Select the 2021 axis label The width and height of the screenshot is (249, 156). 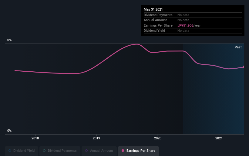point(219,138)
